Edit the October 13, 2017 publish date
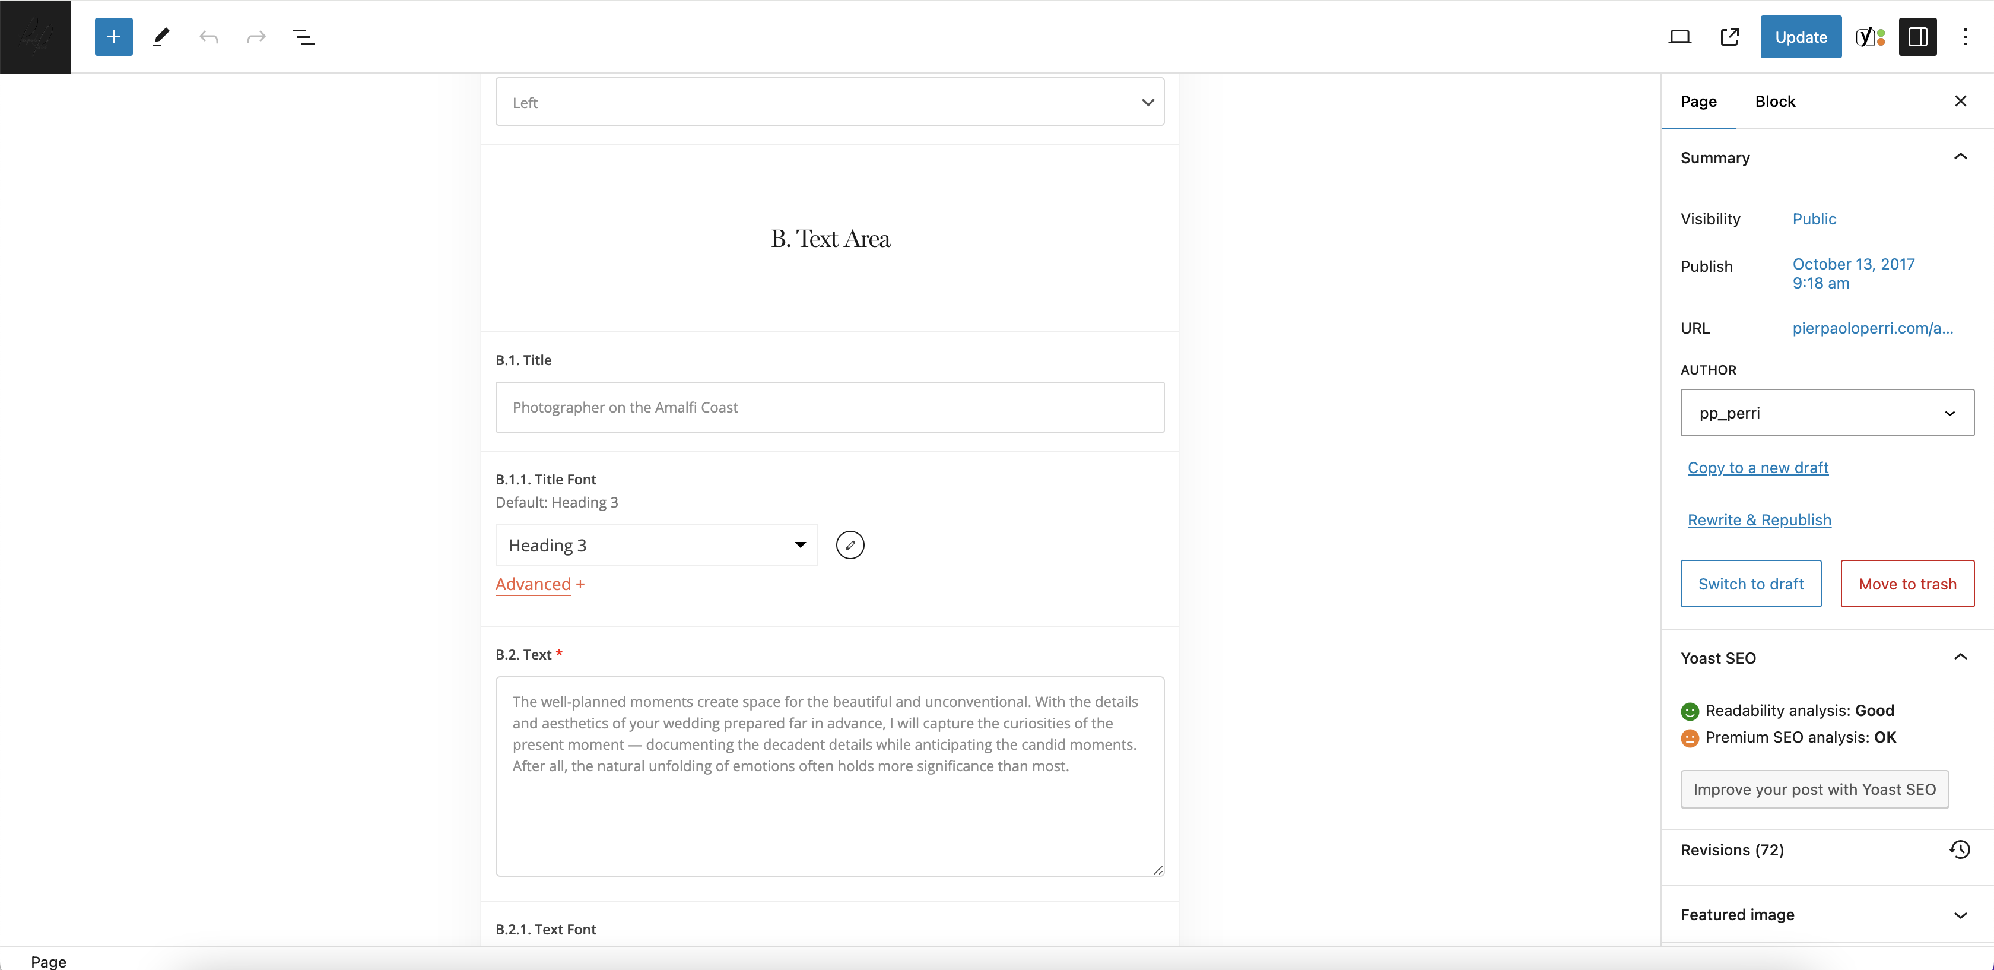Screen dimensions: 1994x970 (x=1854, y=273)
